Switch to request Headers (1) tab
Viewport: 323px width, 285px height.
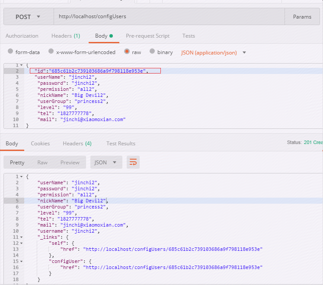[66, 36]
